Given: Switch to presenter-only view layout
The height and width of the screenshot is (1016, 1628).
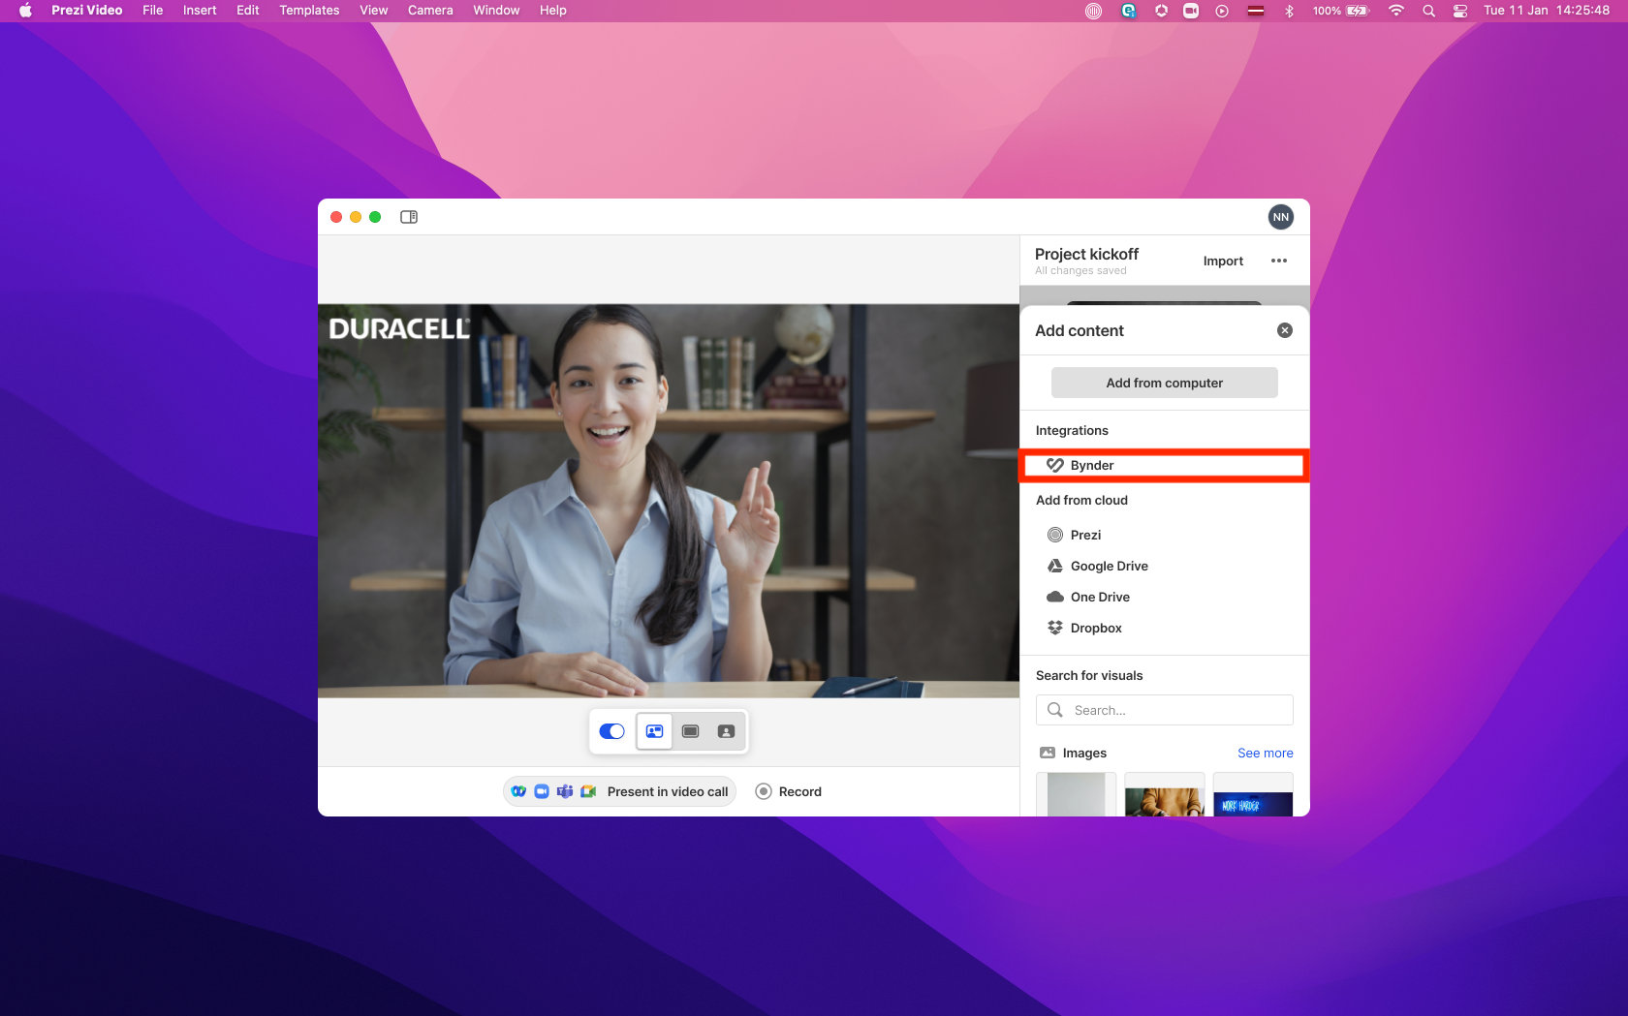Looking at the screenshot, I should pos(726,731).
